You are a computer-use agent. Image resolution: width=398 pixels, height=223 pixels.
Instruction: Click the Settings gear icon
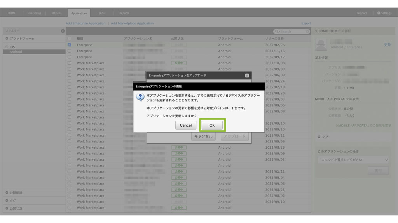pos(379,13)
